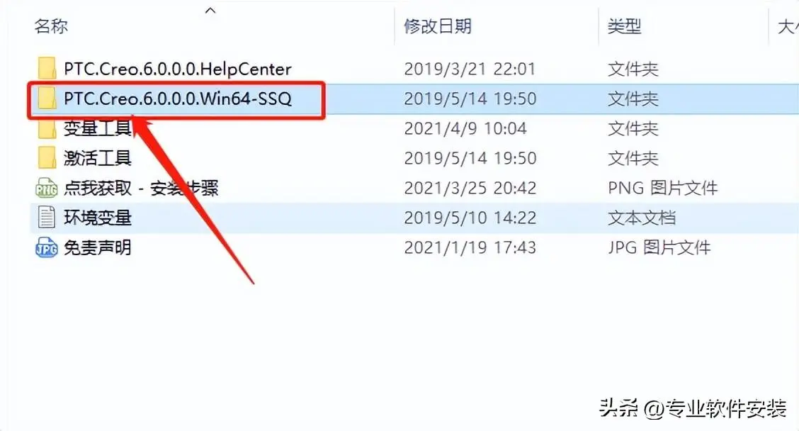799x431 pixels.
Task: Toggle sort direction via the arrow above 名称
Action: click(x=210, y=10)
